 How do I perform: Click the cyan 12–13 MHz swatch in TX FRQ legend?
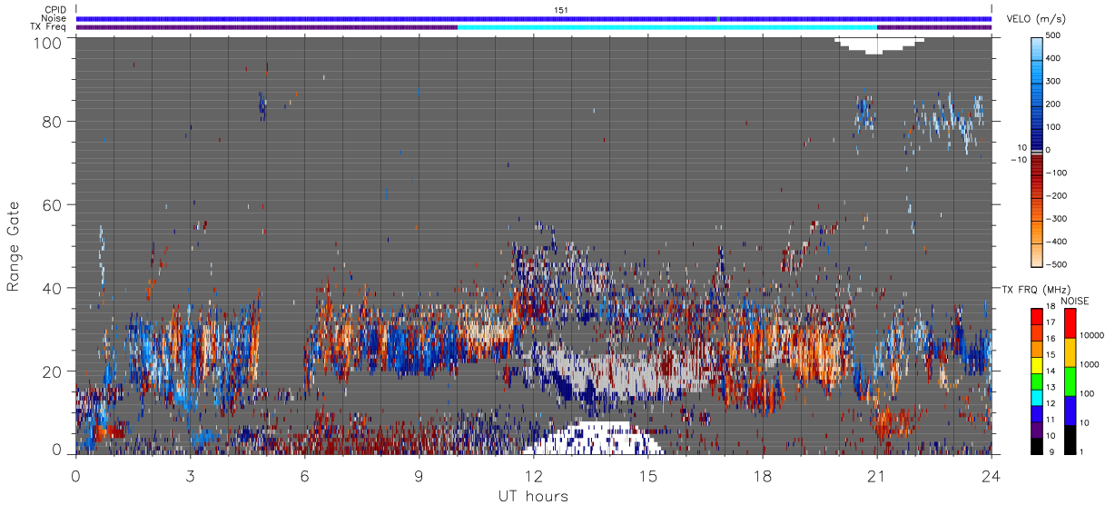tap(1037, 396)
